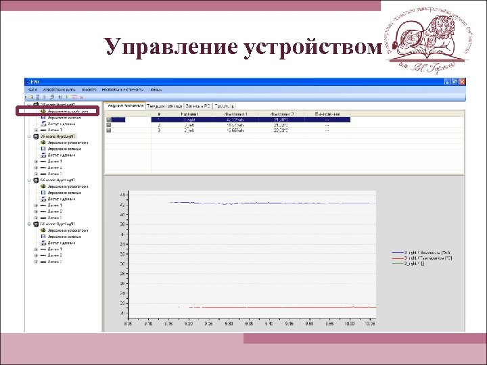Switch to the Текущая таблица tab
The width and height of the screenshot is (487, 365).
[x=164, y=106]
